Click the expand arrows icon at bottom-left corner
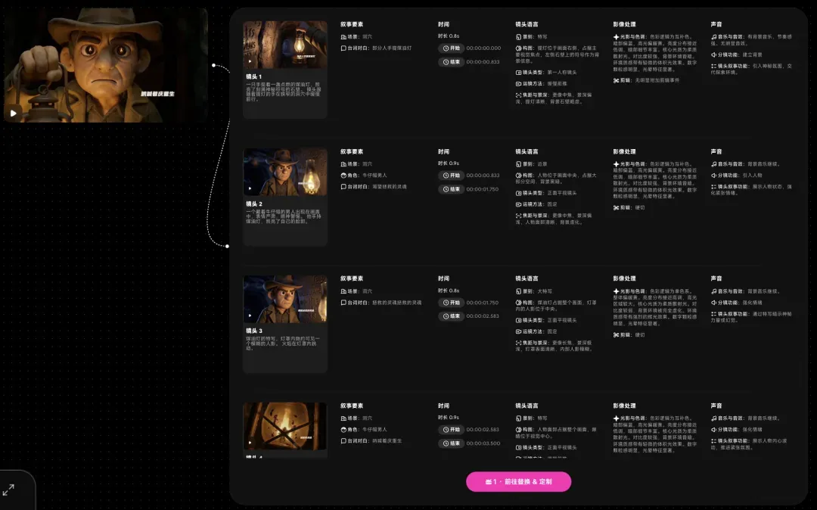The height and width of the screenshot is (510, 817). 8,490
